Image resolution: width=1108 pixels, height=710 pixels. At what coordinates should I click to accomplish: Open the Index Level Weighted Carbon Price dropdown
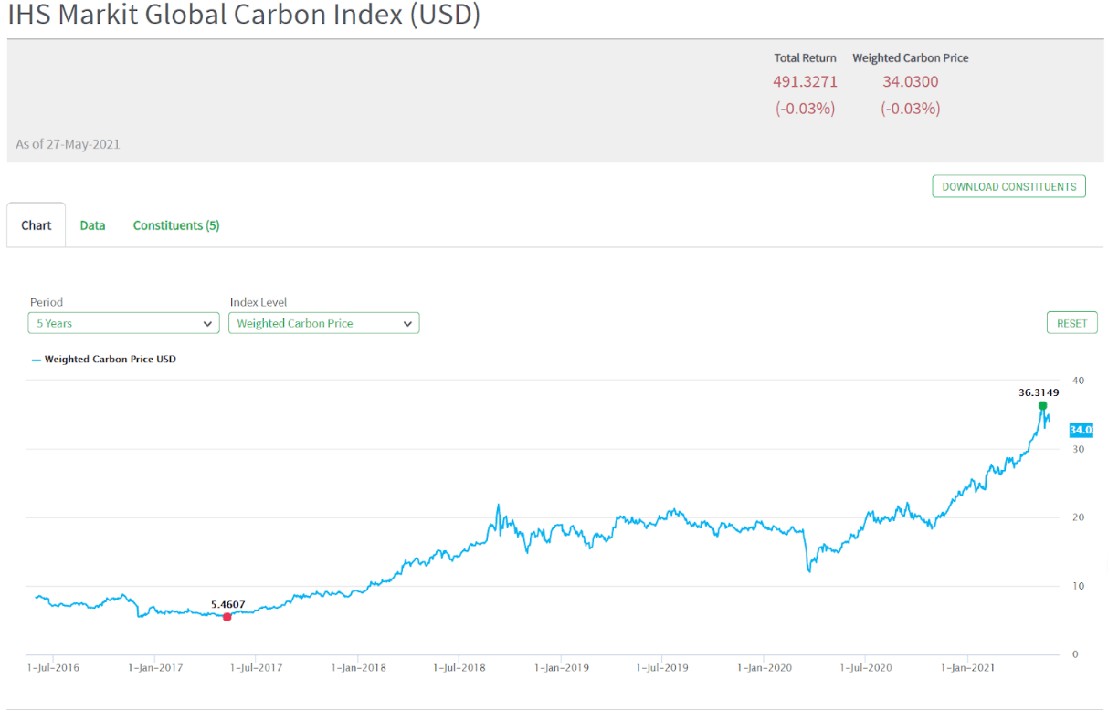click(x=323, y=323)
